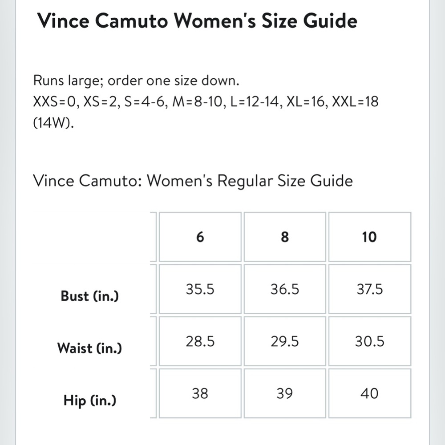Click the 40 hip cell
This screenshot has width=445, height=445.
point(369,394)
